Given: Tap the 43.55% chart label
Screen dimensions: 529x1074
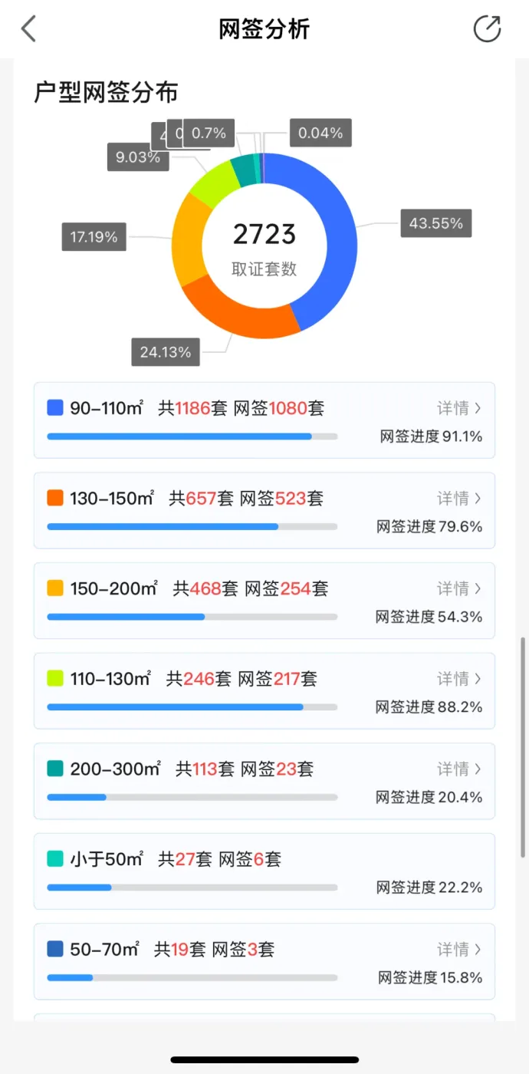Looking at the screenshot, I should [x=435, y=223].
